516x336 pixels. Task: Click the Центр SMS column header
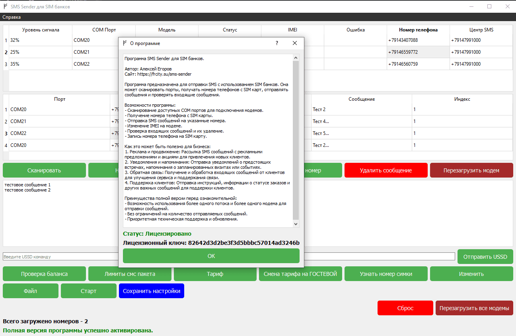pyautogui.click(x=481, y=30)
